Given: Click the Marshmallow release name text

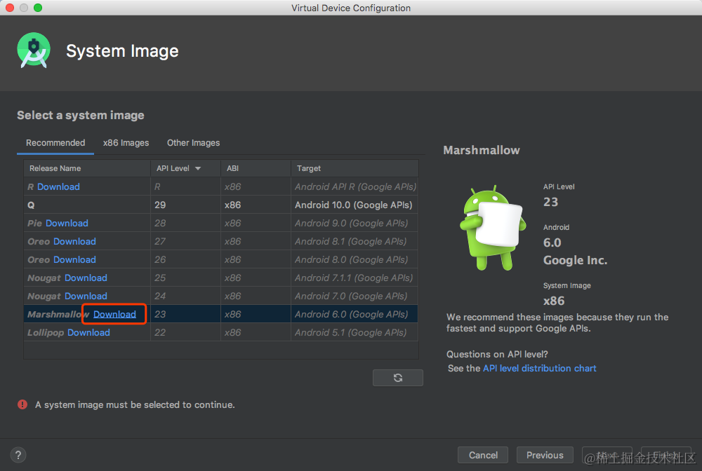Looking at the screenshot, I should tap(58, 314).
